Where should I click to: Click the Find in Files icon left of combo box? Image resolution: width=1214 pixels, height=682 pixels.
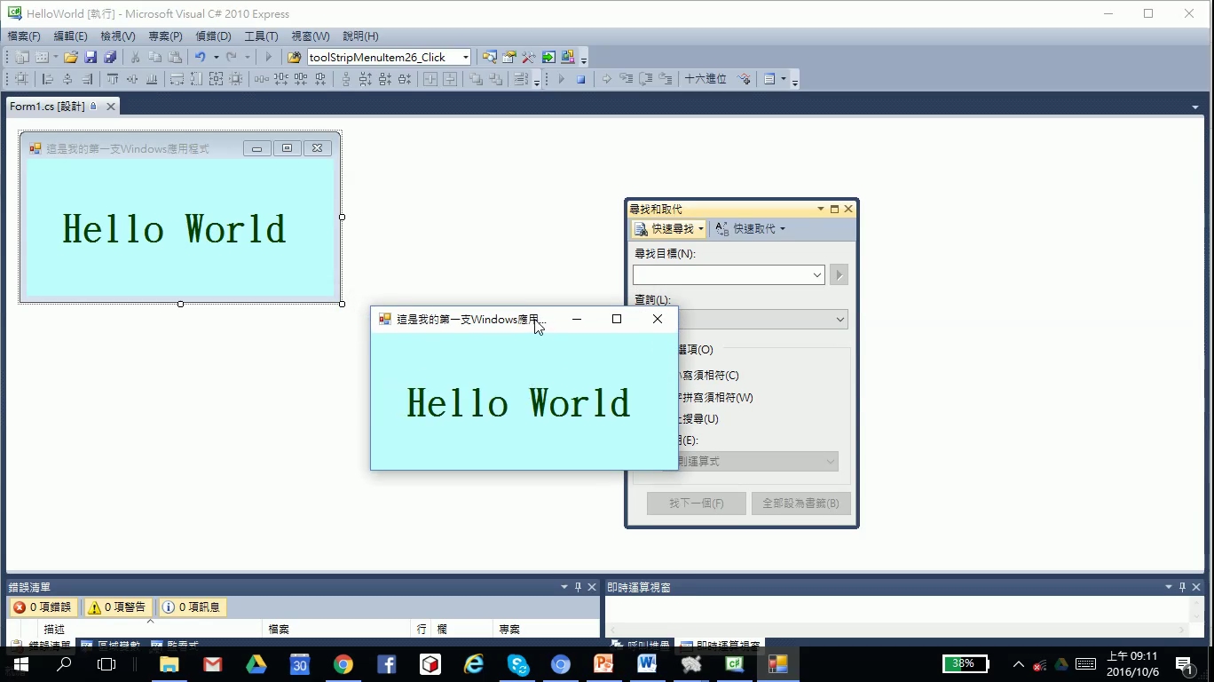[295, 57]
